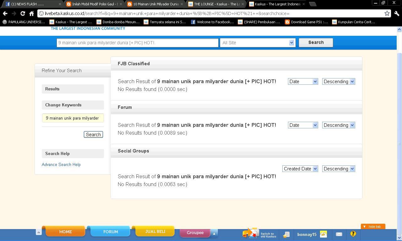402x241 pixels.
Task: Open a new browser tab
Action: [312, 4]
